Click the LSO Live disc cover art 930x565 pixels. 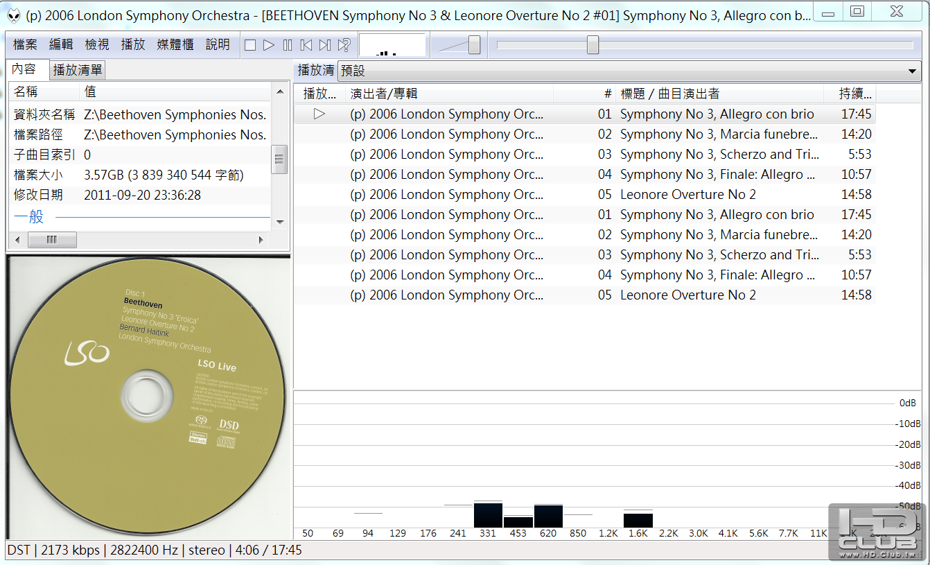point(148,397)
